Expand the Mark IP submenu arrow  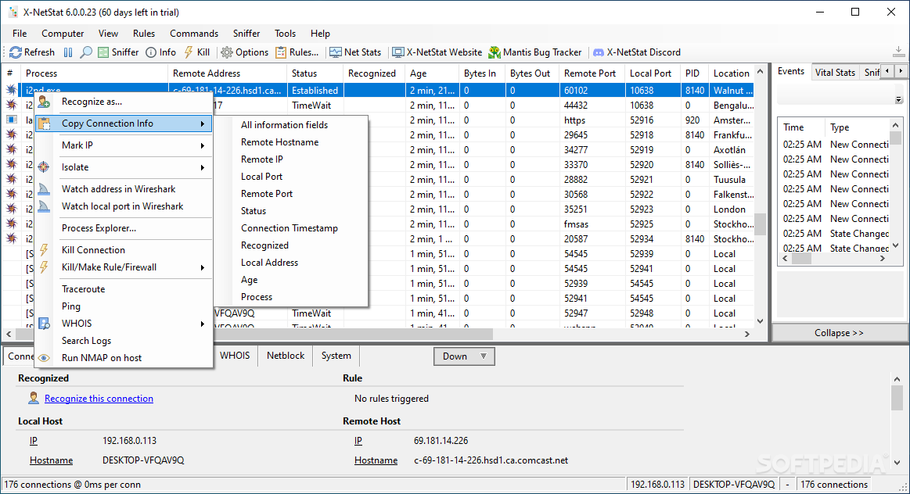pyautogui.click(x=203, y=145)
